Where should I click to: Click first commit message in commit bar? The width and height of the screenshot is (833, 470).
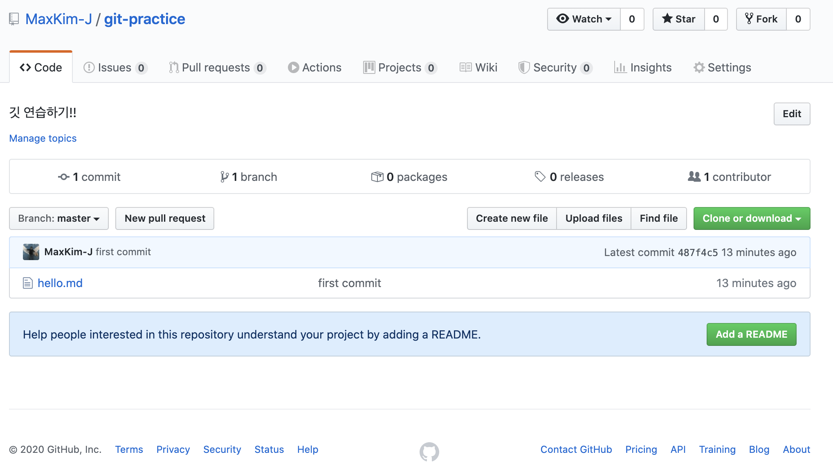pyautogui.click(x=123, y=252)
